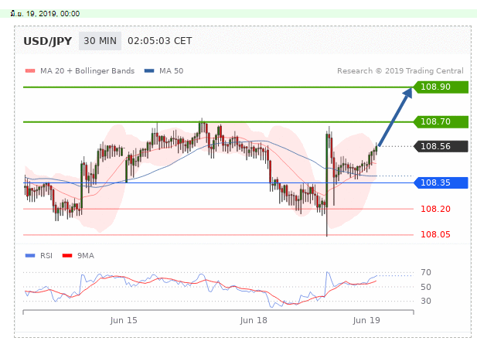This screenshot has width=477, height=341.
Task: Click the Research © 2019 Trading Central credit
Action: 400,71
